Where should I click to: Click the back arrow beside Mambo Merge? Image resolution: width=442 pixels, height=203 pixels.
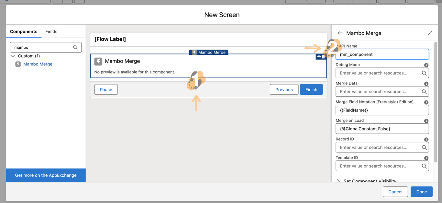pyautogui.click(x=339, y=33)
